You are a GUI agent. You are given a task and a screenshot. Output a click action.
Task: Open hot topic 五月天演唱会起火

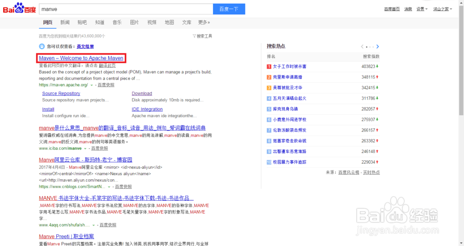coord(290,98)
